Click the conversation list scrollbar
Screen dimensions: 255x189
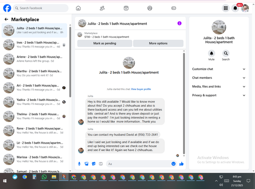tap(70, 62)
